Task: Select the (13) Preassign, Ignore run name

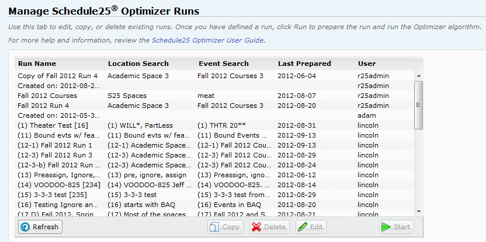Action: coord(59,175)
